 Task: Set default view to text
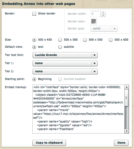coord(34,47)
